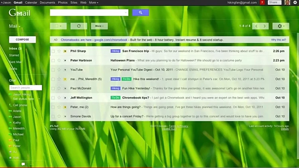
Task: Click the Why this ad? link
Action: tap(278, 40)
